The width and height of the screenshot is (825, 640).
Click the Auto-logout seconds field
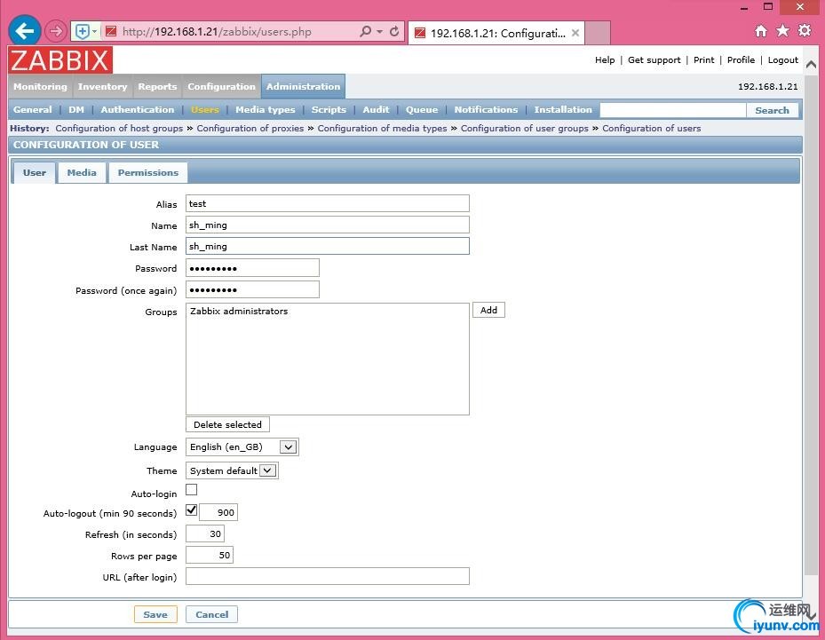pos(218,512)
